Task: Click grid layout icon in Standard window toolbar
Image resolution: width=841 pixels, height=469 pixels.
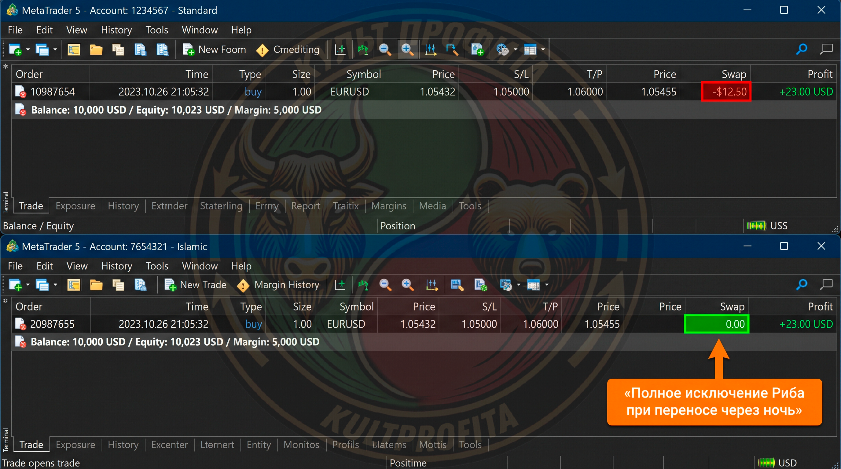Action: click(530, 49)
